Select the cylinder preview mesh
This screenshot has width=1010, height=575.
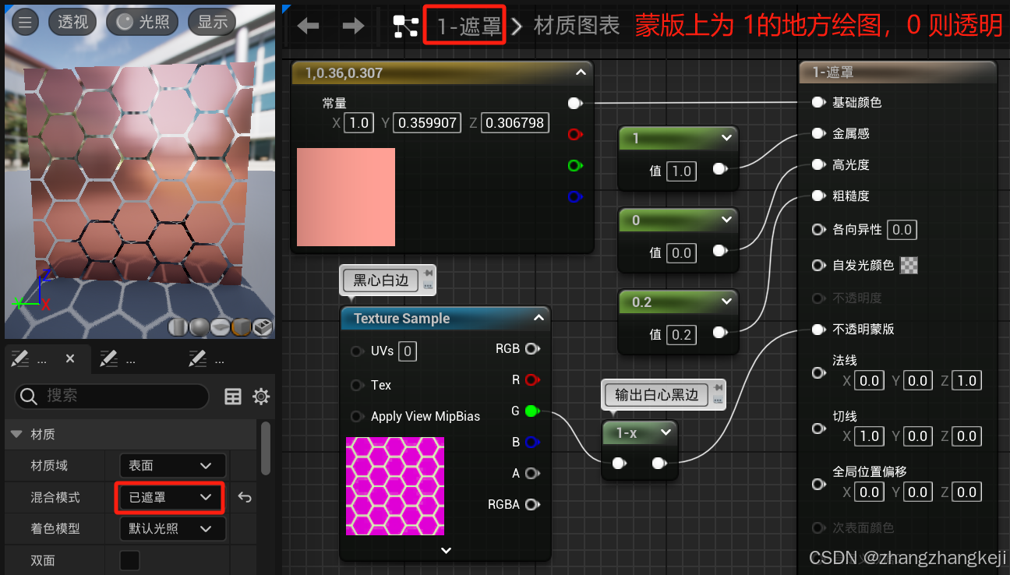[177, 327]
